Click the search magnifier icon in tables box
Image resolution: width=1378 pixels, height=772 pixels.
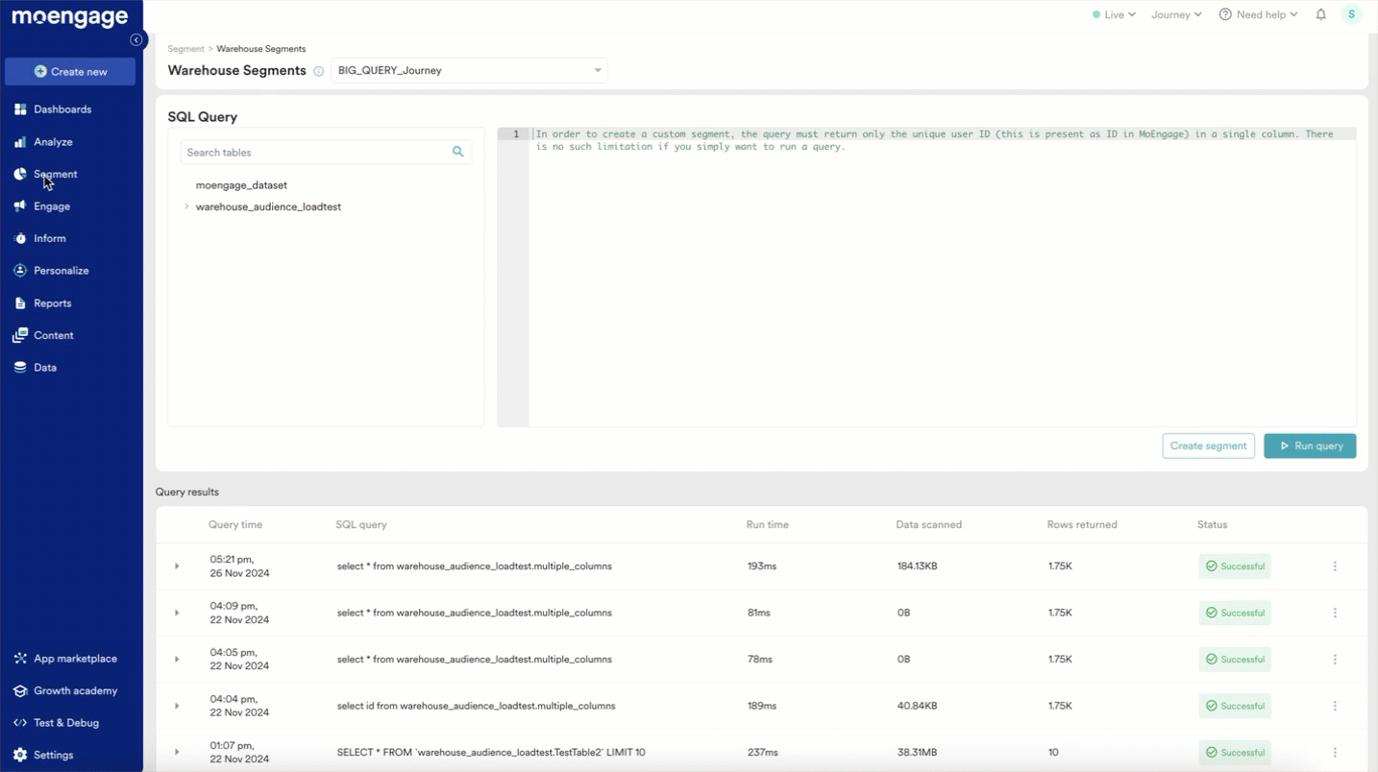[458, 152]
